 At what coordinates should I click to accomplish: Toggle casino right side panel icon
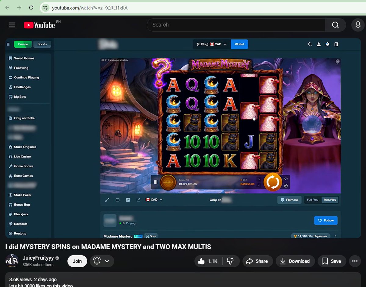point(336,44)
